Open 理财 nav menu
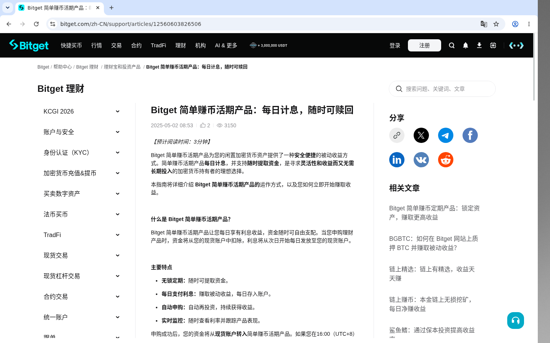 pyautogui.click(x=181, y=45)
